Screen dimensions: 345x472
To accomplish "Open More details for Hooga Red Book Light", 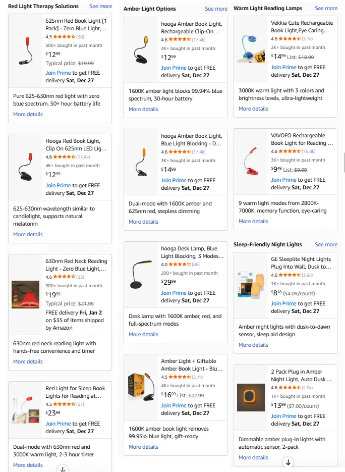I will click(28, 234).
